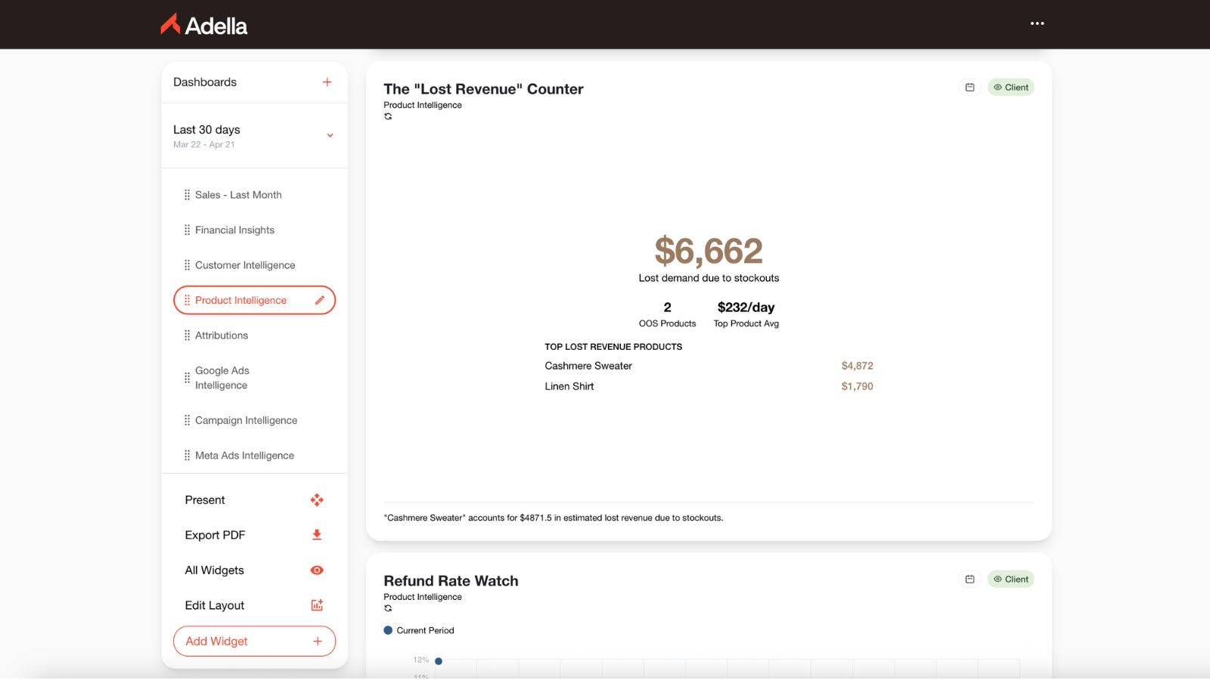Click Export PDF

point(215,536)
